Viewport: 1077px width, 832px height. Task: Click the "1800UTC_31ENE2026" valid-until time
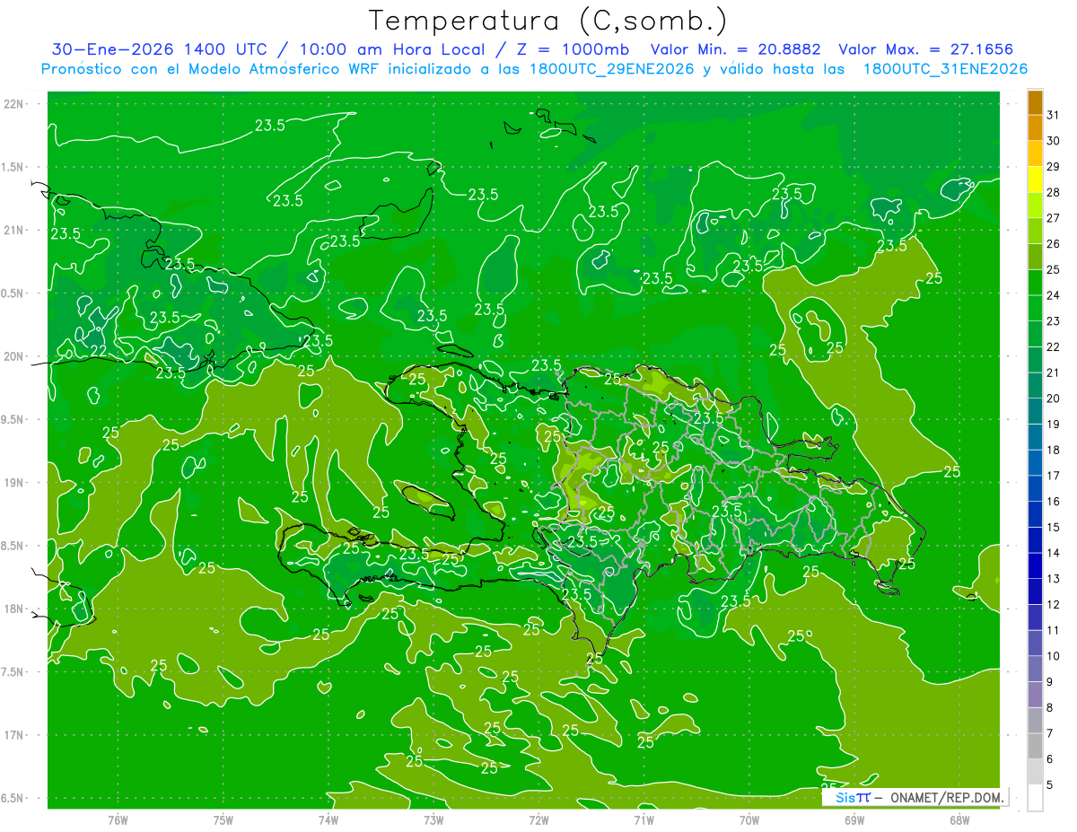click(x=945, y=69)
